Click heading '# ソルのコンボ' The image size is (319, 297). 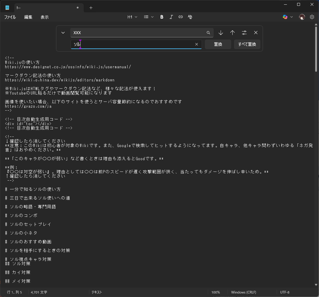[x=21, y=216]
